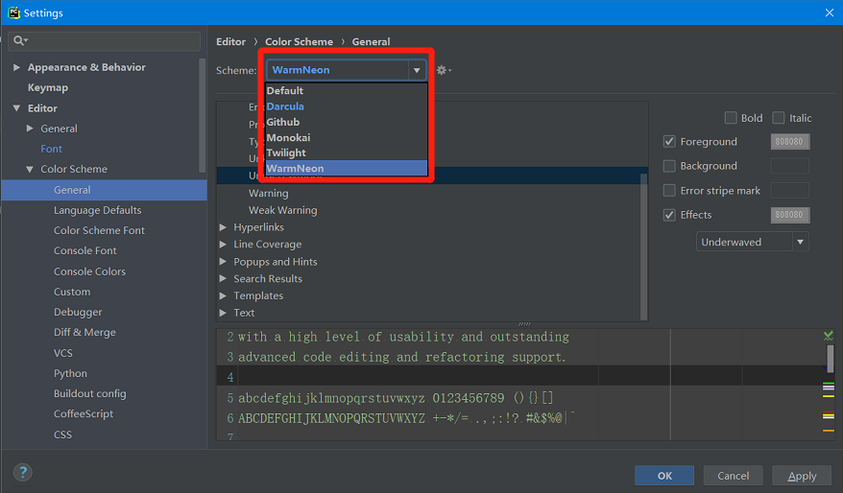The height and width of the screenshot is (493, 843).
Task: Click the help question mark icon
Action: tap(23, 472)
